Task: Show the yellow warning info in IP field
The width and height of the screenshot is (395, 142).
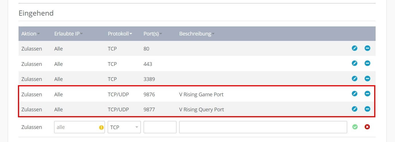Action: (x=101, y=128)
